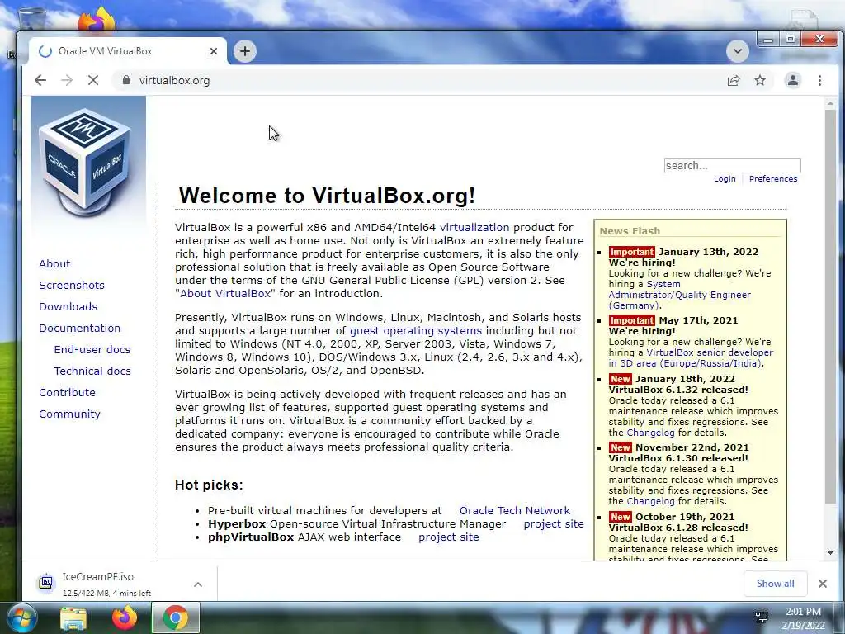Open the Login link

pyautogui.click(x=725, y=179)
